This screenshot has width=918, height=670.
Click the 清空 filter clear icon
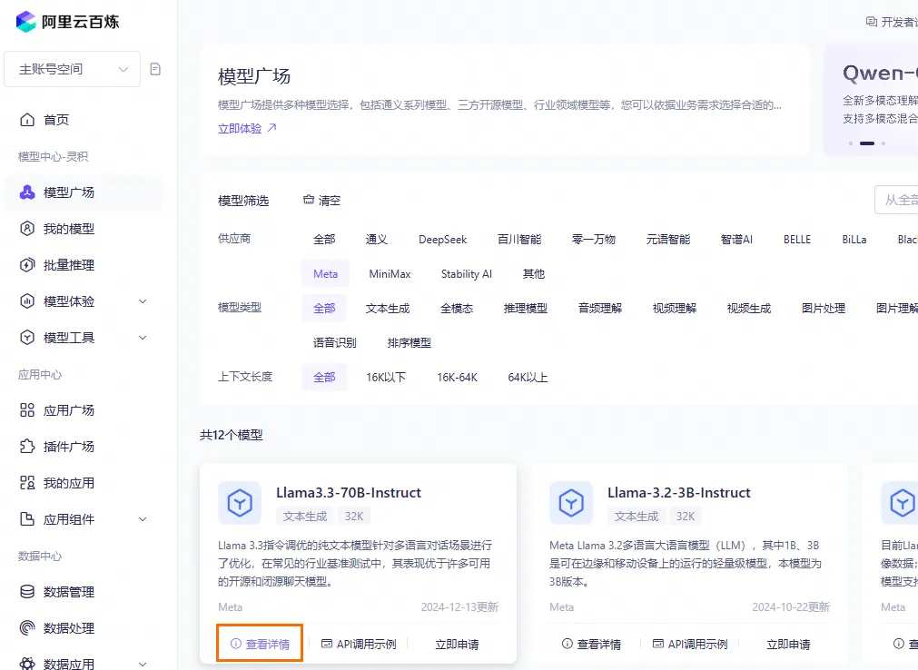(309, 200)
